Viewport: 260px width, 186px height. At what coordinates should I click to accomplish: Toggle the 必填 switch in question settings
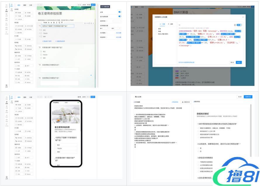click(119, 12)
